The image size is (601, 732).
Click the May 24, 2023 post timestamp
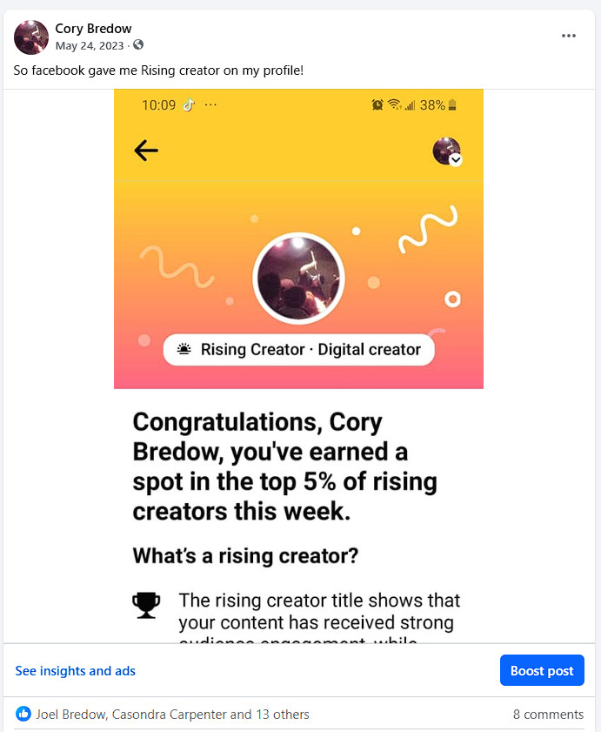pyautogui.click(x=90, y=45)
